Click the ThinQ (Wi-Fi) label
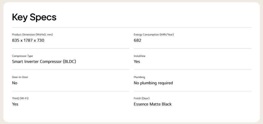This screenshot has height=124, width=263. (x=20, y=98)
